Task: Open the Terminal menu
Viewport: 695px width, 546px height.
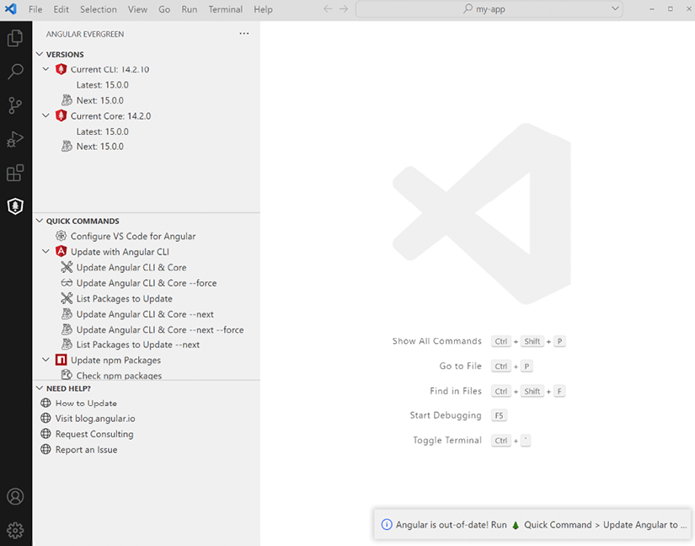Action: [x=226, y=9]
